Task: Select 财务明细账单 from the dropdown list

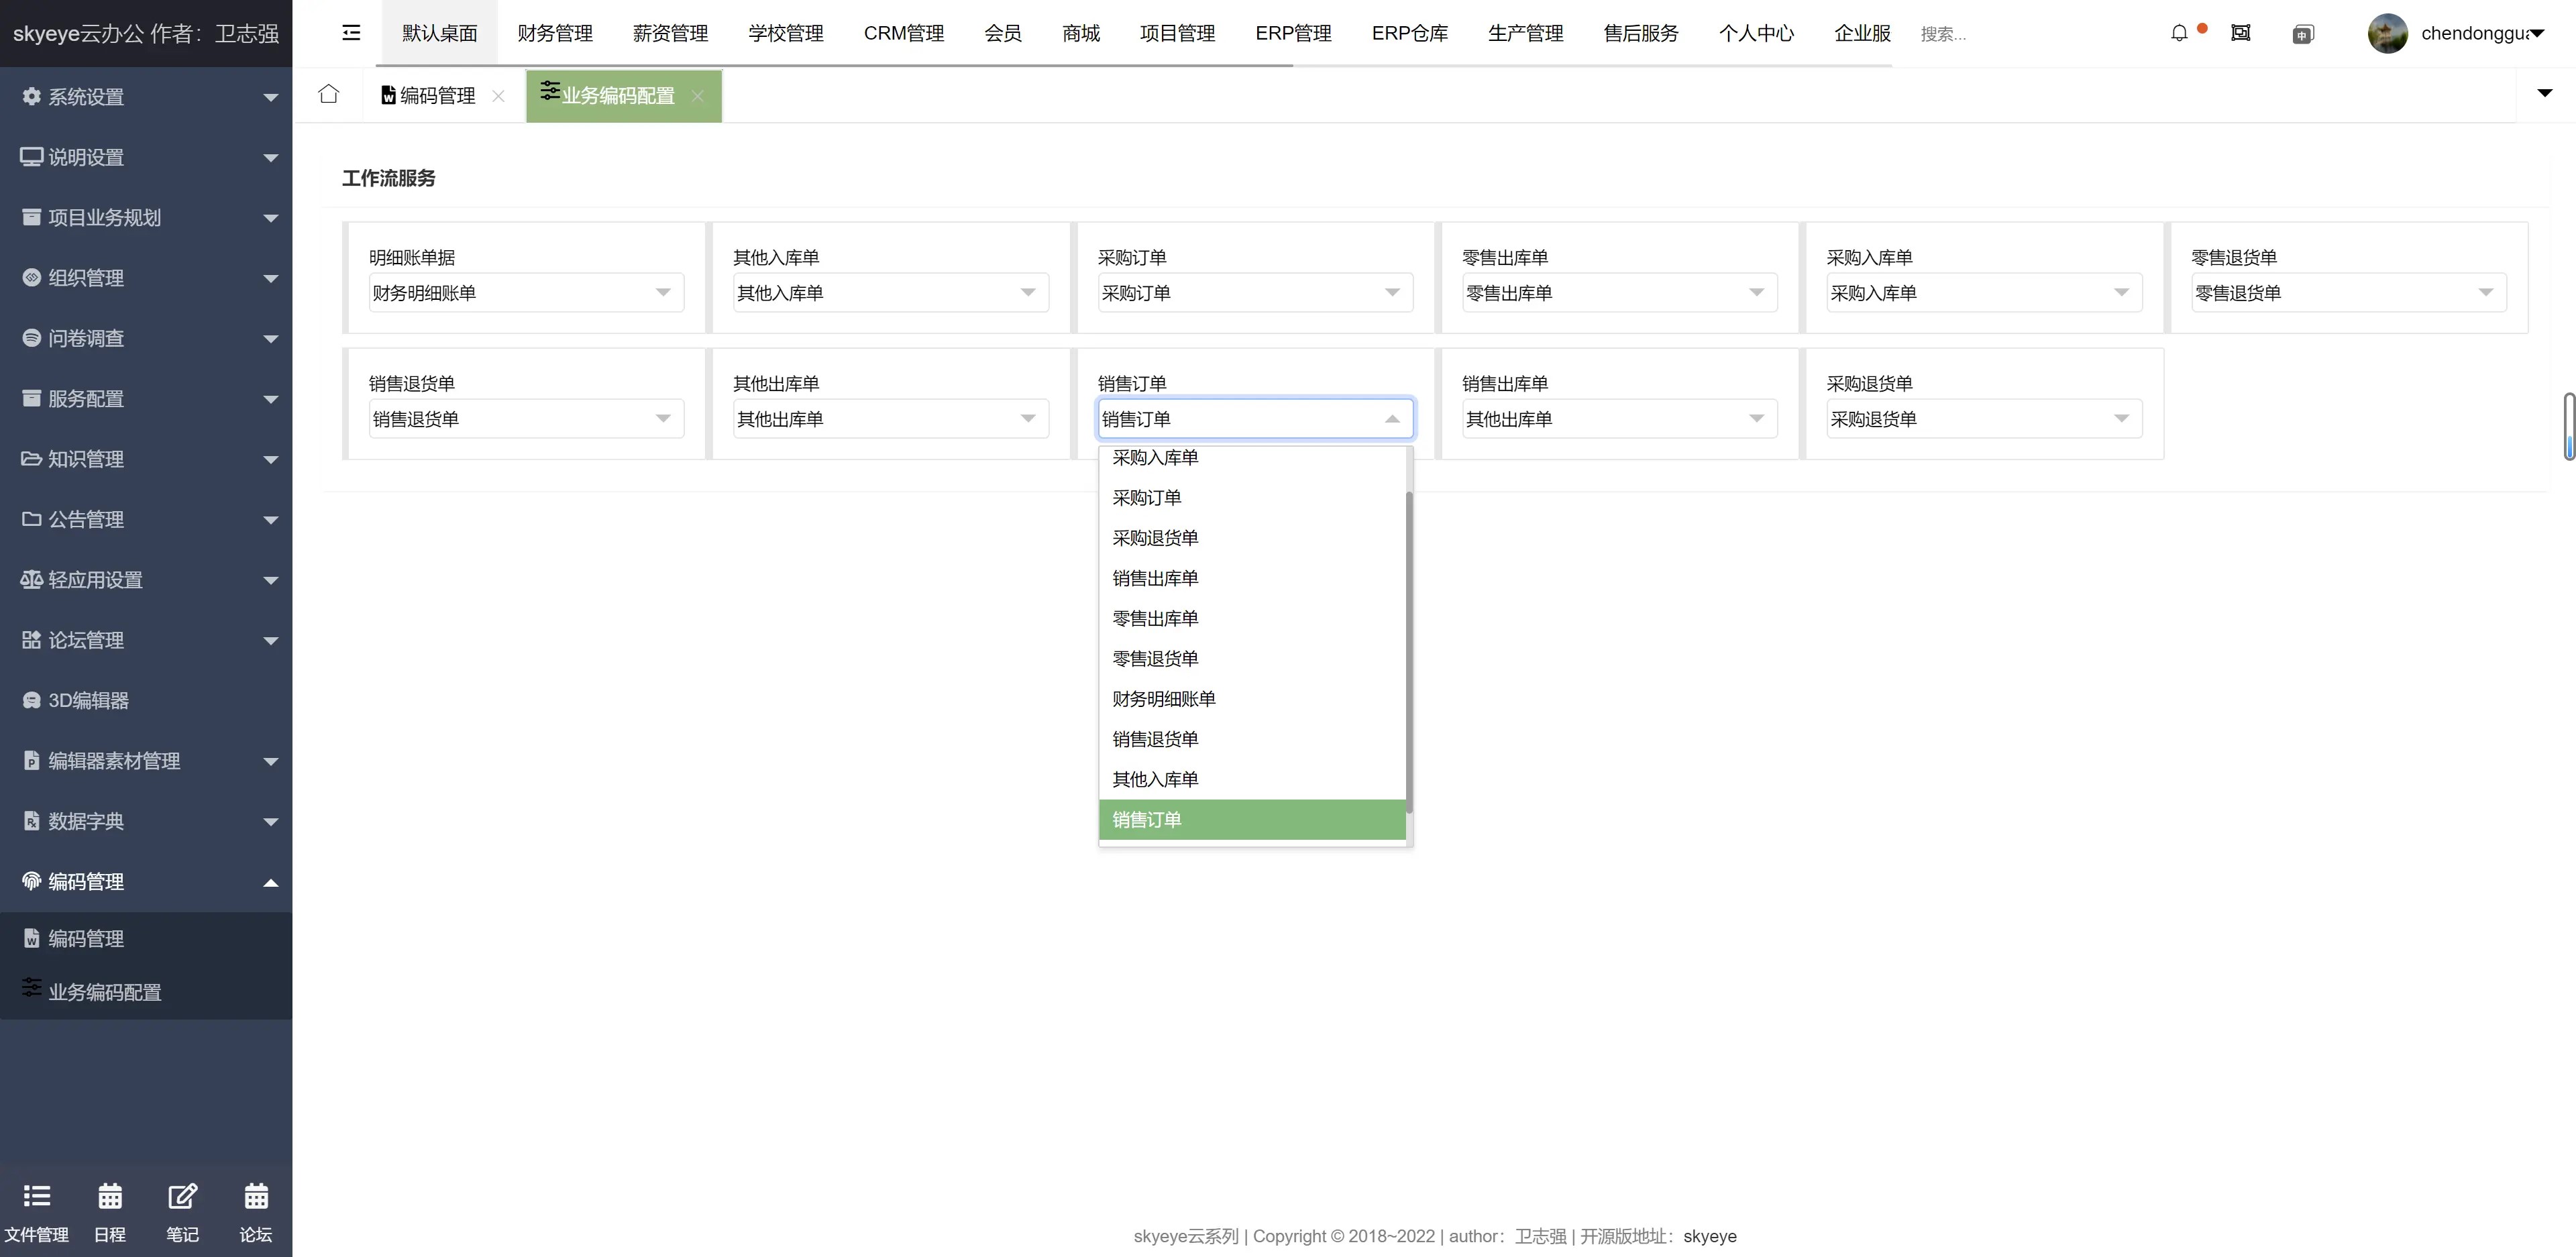Action: tap(1164, 699)
